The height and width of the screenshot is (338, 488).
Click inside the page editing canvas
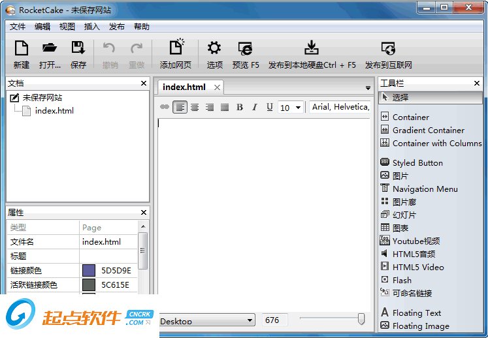point(264,215)
